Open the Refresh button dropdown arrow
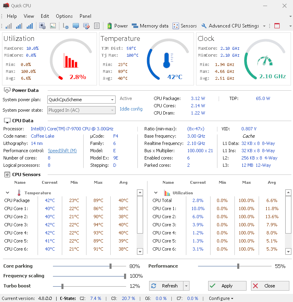Image resolution: width=293 pixels, height=302 pixels. (186, 286)
